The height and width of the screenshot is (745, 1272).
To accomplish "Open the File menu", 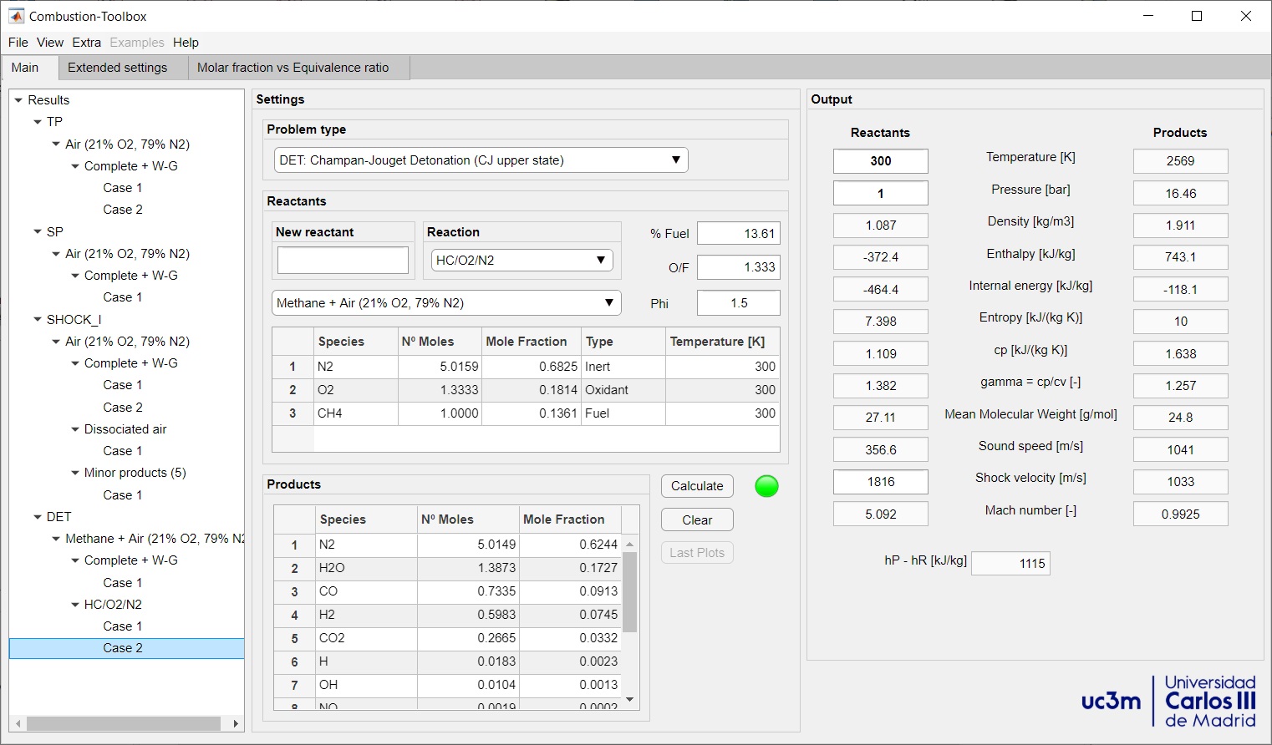I will coord(18,43).
